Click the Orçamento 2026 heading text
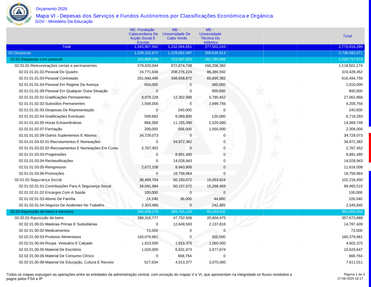Screen dimensions: 371x287 tap(52, 9)
